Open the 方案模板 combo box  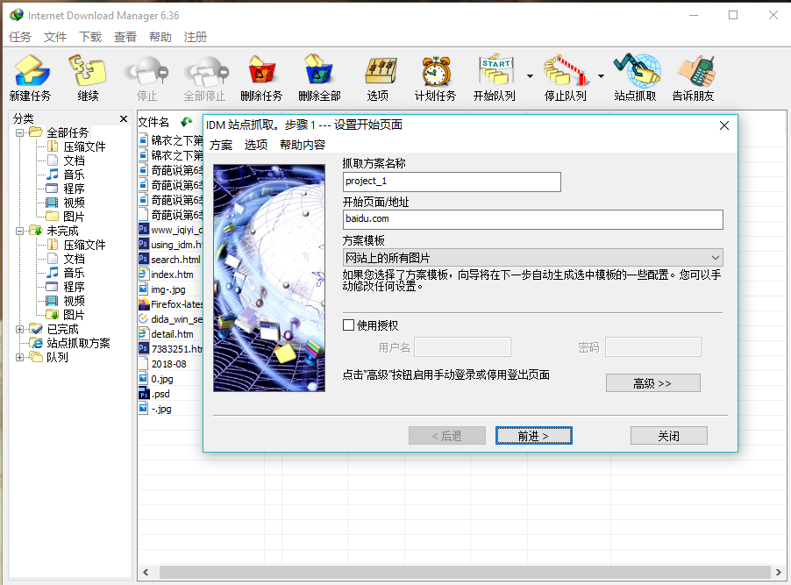532,258
